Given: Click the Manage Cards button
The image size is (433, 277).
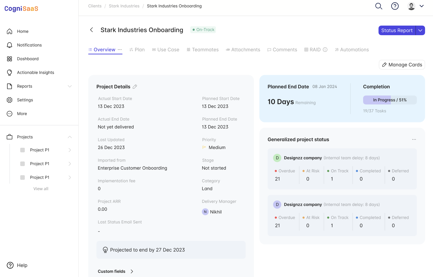Looking at the screenshot, I should point(402,65).
